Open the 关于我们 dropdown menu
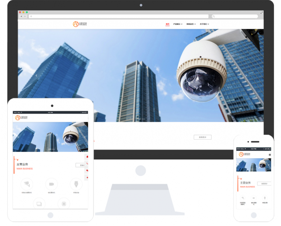 coord(204,24)
